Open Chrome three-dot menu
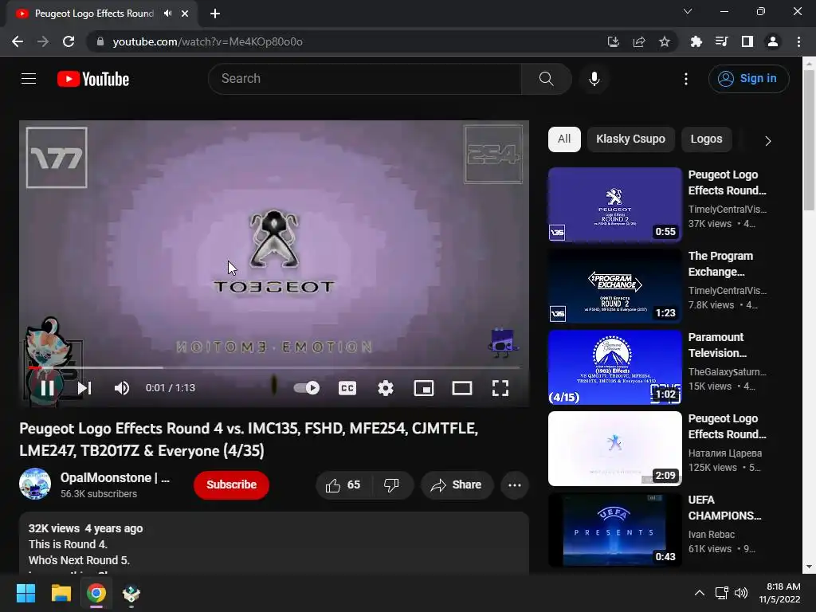 [798, 41]
